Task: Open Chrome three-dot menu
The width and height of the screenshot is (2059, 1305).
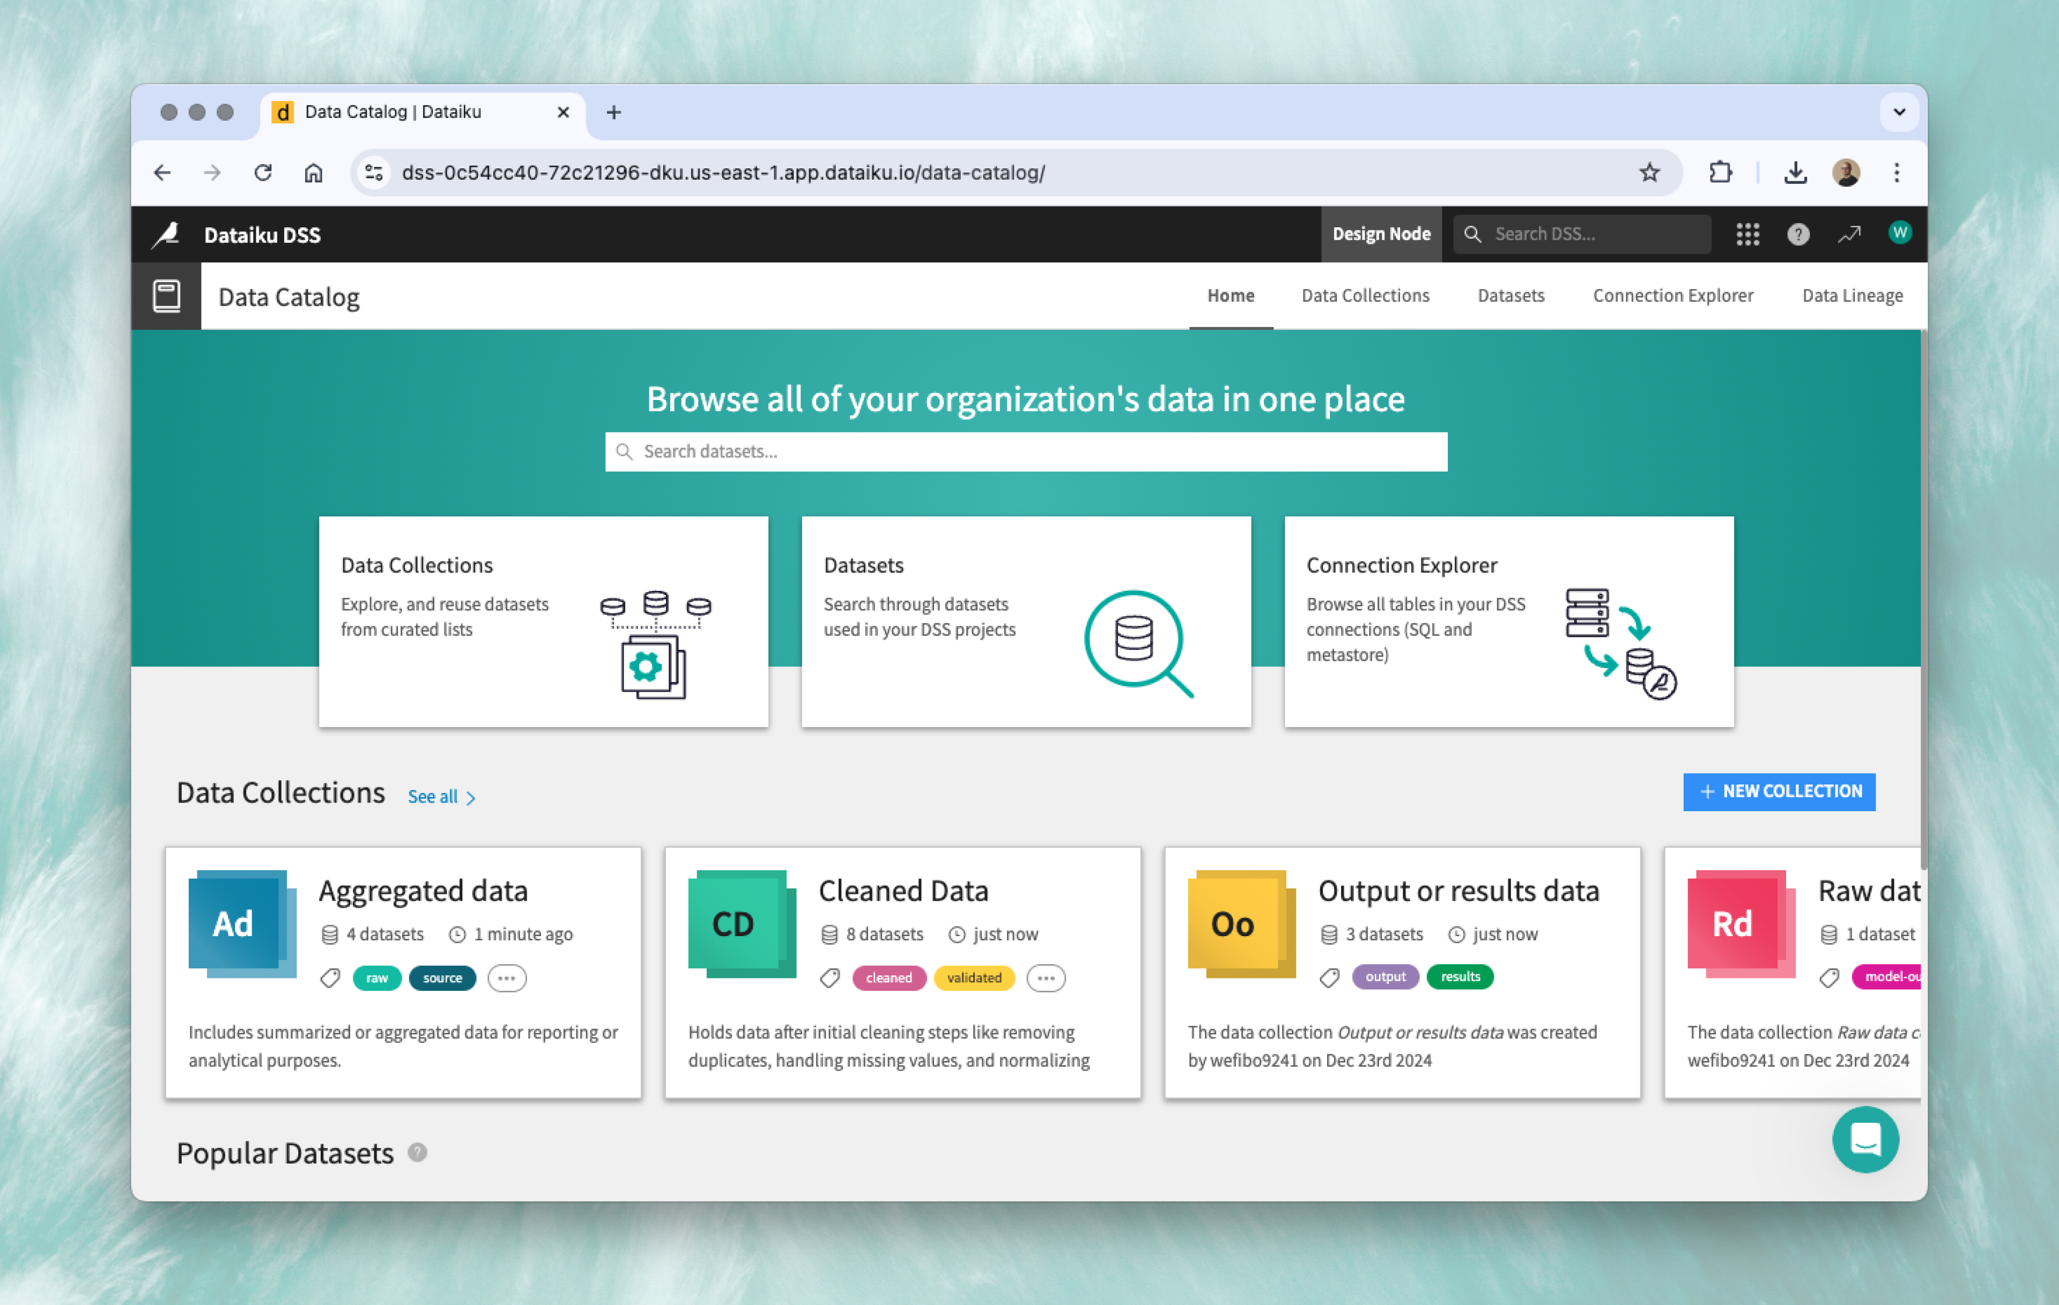Action: tap(1897, 173)
